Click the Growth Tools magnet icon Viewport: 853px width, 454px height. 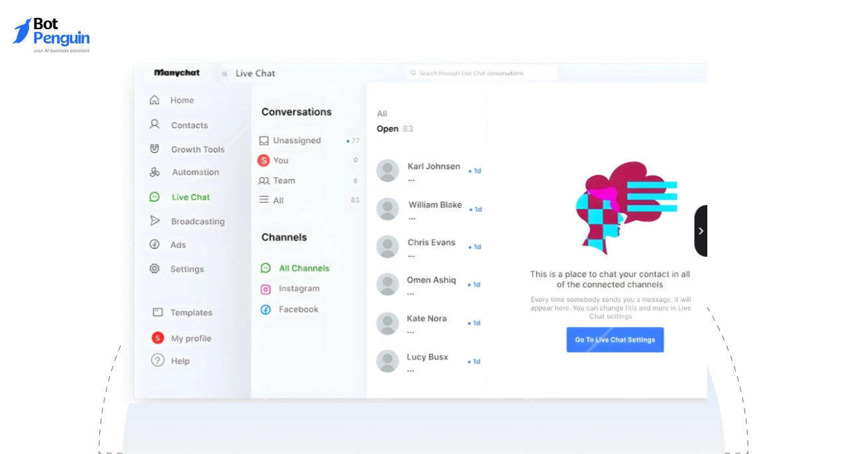click(154, 149)
